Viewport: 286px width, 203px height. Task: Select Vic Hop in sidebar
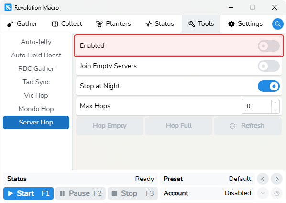36,95
